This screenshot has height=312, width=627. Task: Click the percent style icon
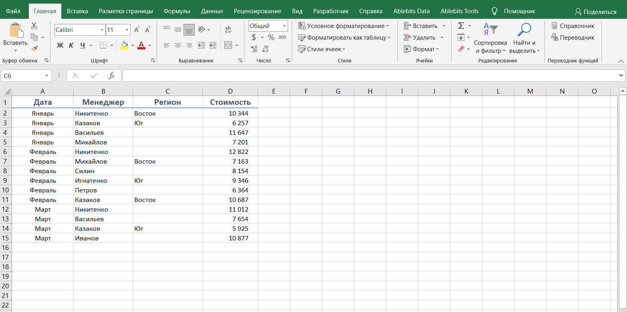(x=271, y=38)
